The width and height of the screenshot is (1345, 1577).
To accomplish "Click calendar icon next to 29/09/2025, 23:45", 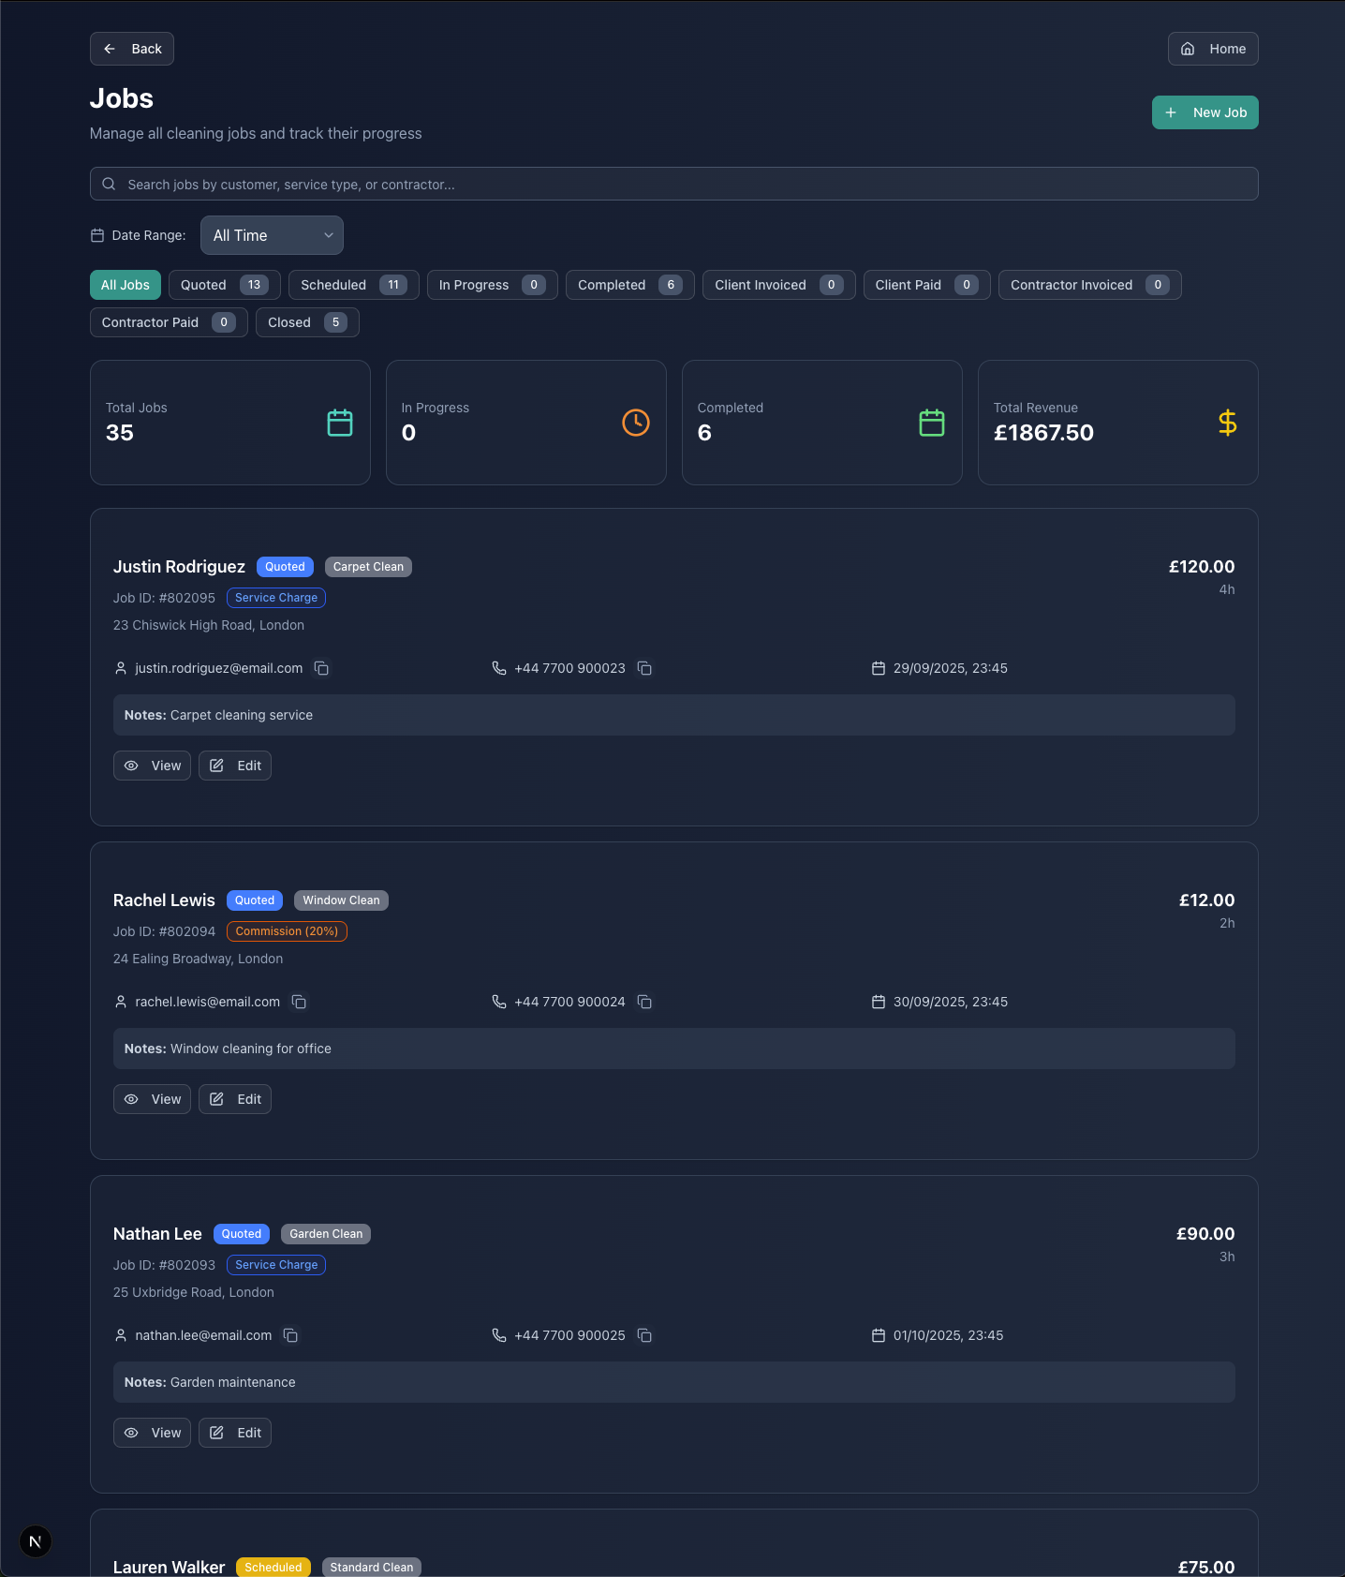I will coord(879,668).
